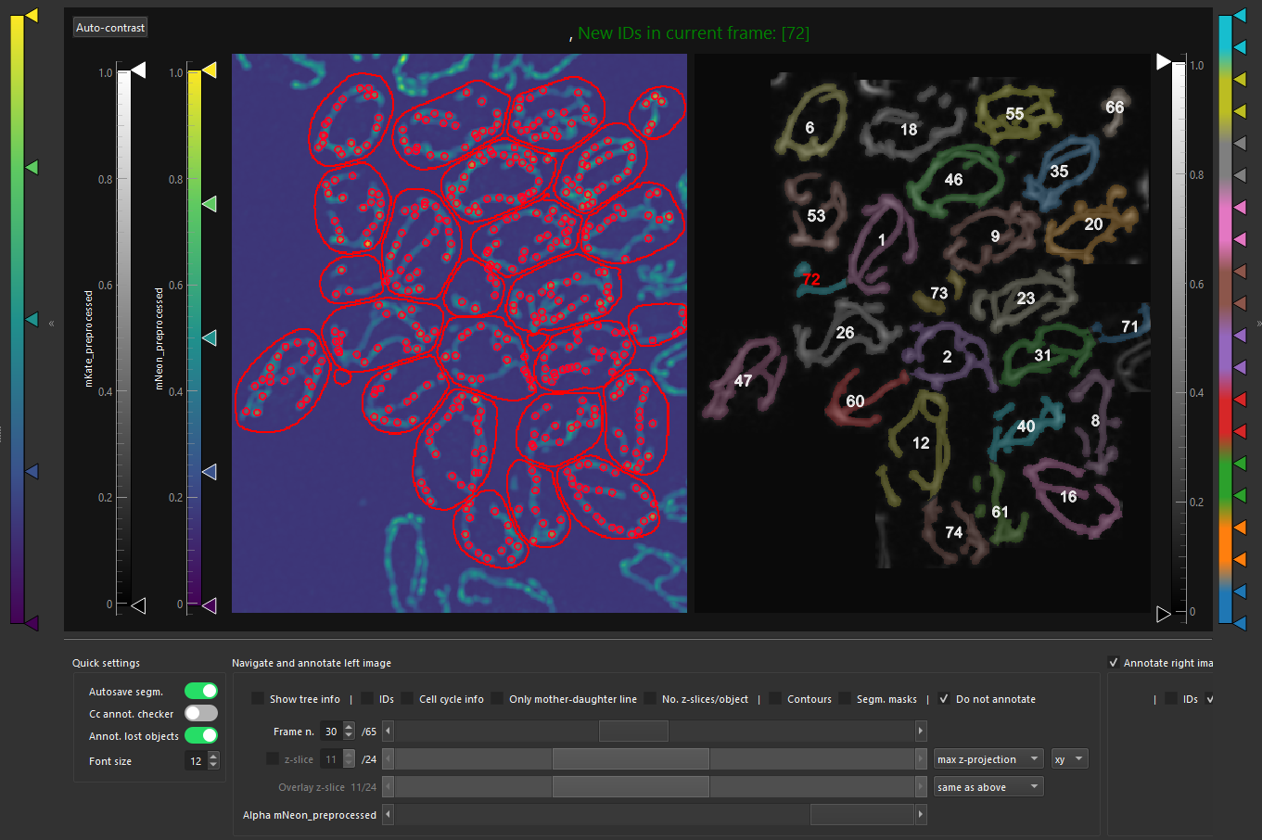The height and width of the screenshot is (840, 1262).
Task: Click z-slice scrollbar handle
Action: click(x=631, y=759)
